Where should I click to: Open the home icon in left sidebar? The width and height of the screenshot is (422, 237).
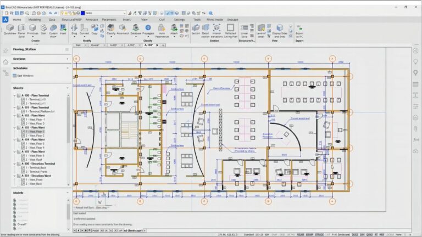pyautogui.click(x=5, y=62)
